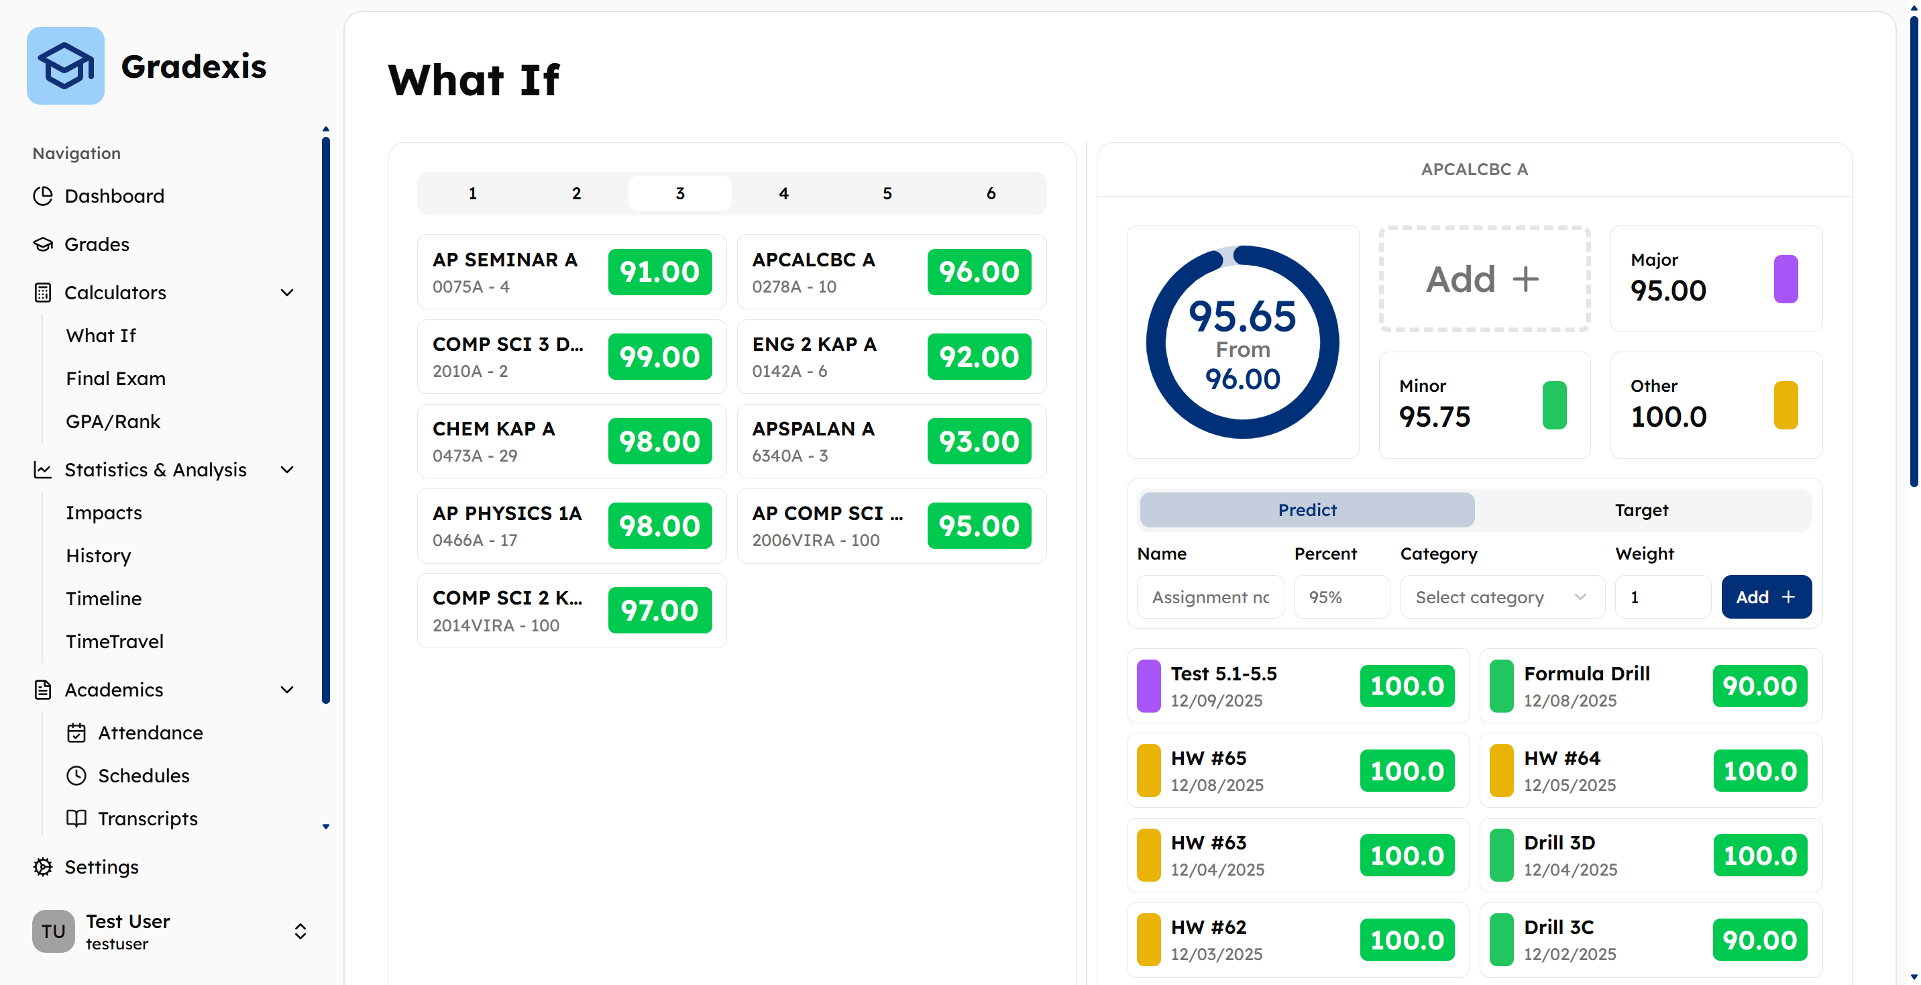This screenshot has height=985, width=1921.
Task: Click the Grades graduation cap icon
Action: [x=43, y=244]
